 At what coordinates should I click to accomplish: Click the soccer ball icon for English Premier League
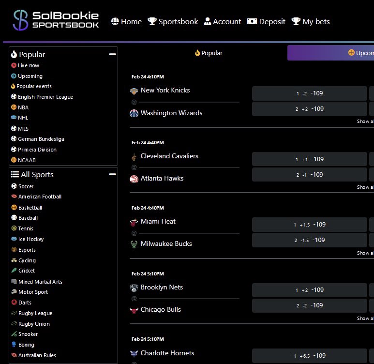point(14,97)
